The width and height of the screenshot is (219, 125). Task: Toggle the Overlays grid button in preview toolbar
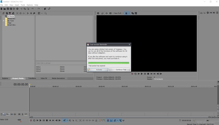(126, 13)
